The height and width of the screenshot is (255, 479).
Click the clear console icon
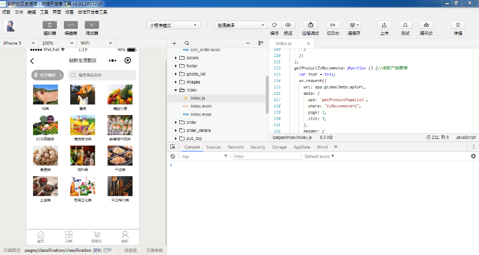tap(173, 157)
